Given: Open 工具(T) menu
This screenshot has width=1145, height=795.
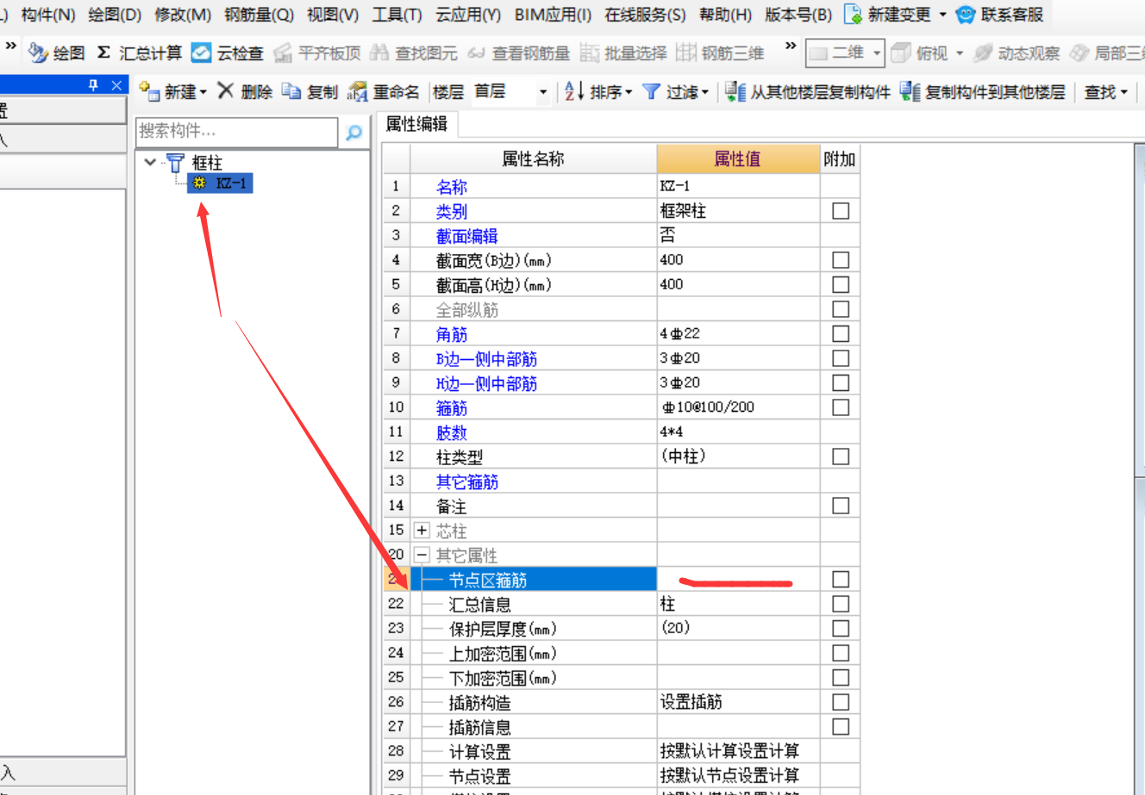Looking at the screenshot, I should click(x=397, y=15).
